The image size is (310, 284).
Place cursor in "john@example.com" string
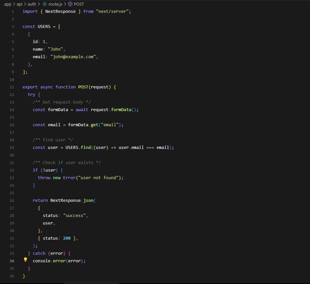pyautogui.click(x=74, y=57)
